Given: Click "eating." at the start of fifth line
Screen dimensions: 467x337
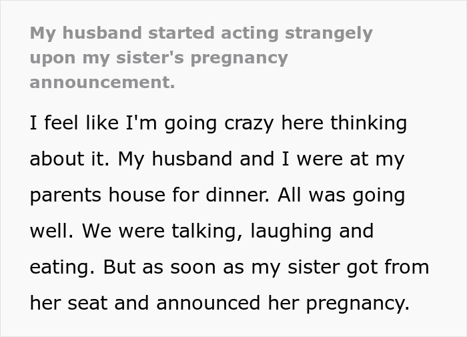Looking at the screenshot, I should [x=61, y=268].
